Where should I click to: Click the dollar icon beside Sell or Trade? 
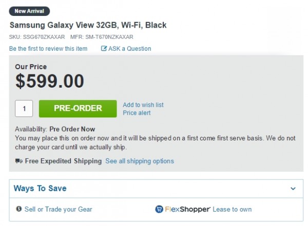(x=19, y=209)
